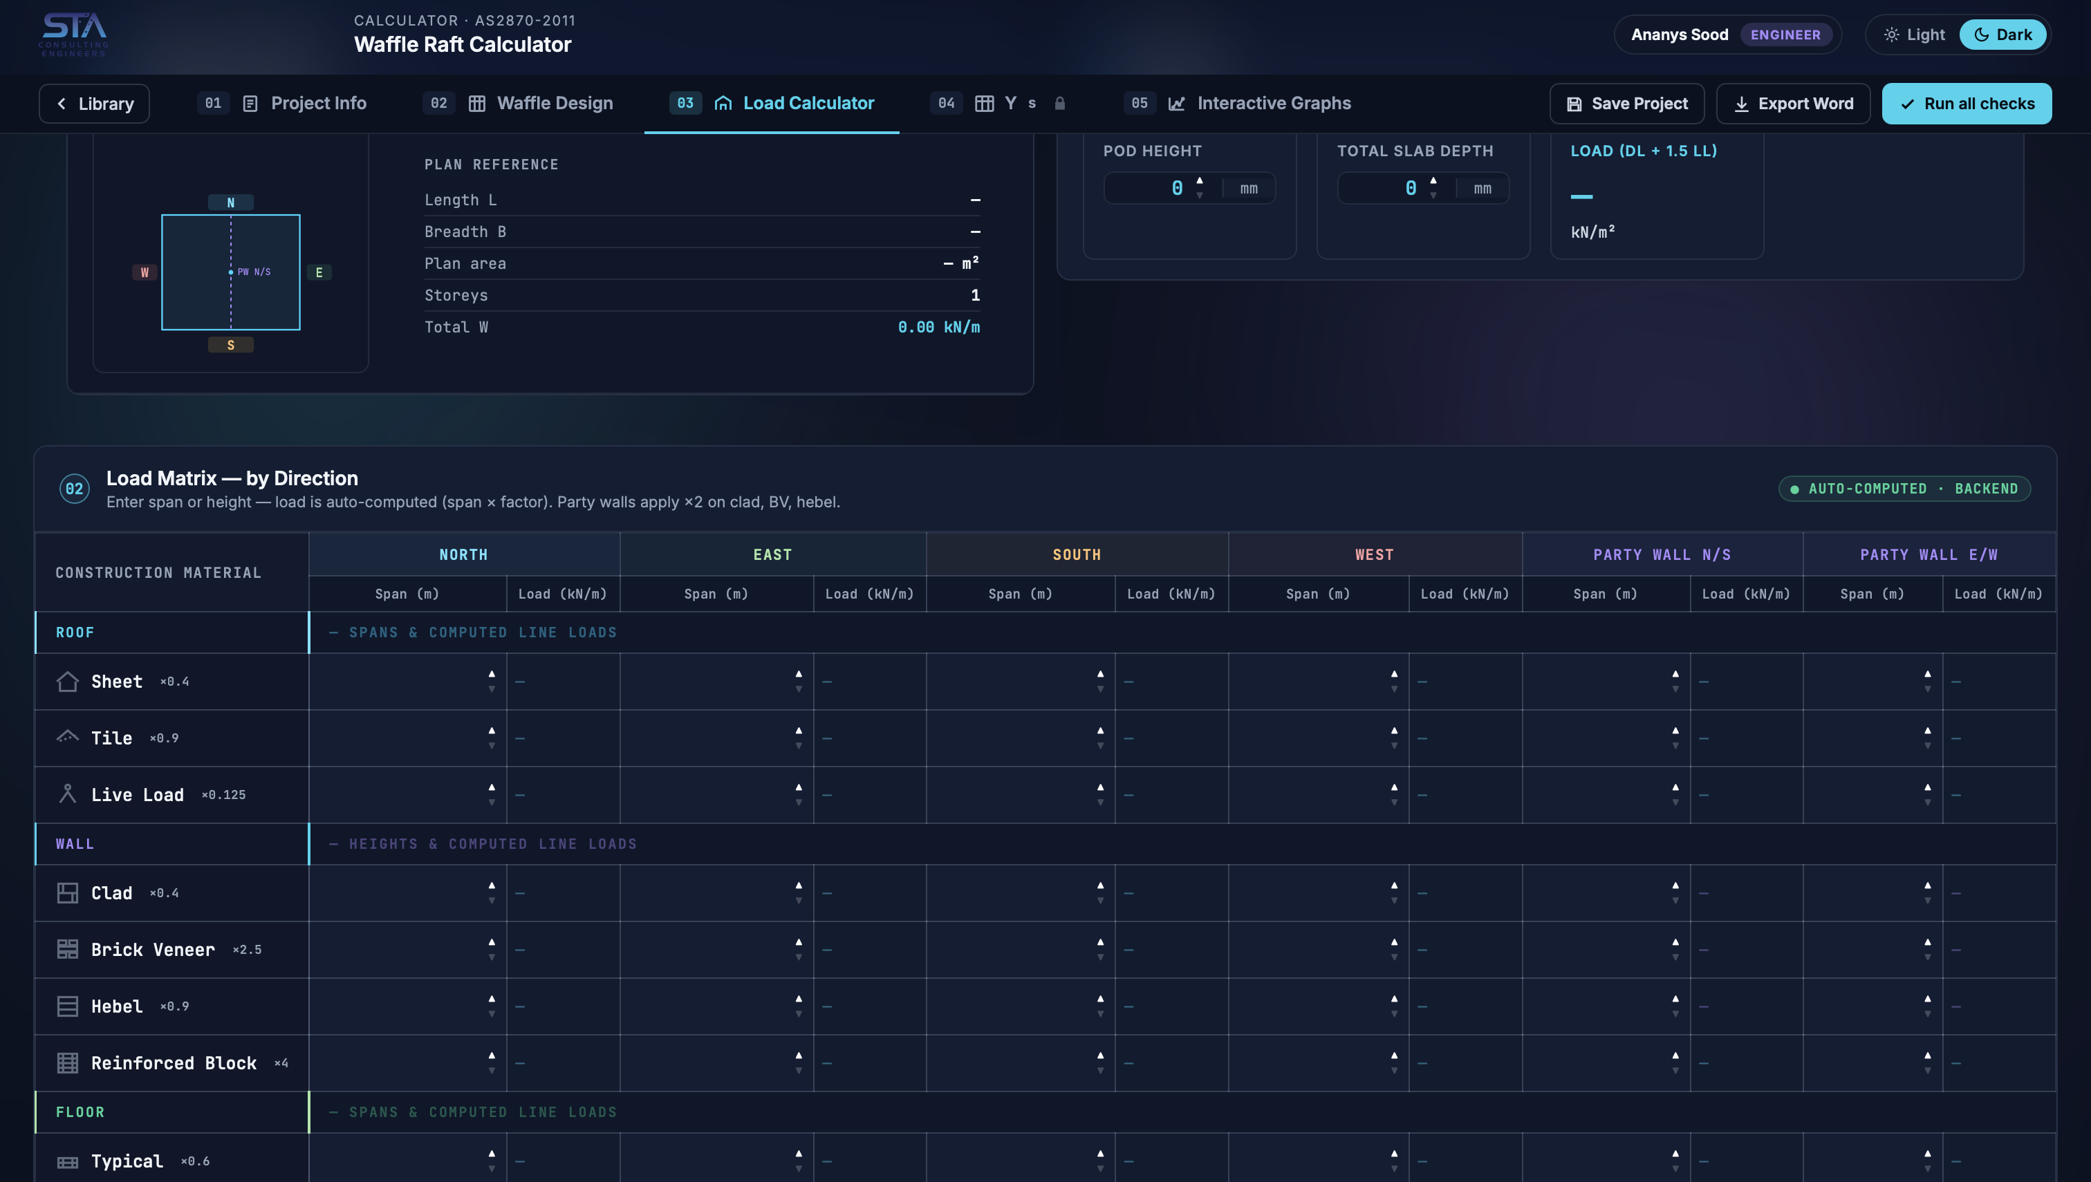Increment Hebel Party Wall E/W spinner
2091x1182 pixels.
[1927, 1000]
